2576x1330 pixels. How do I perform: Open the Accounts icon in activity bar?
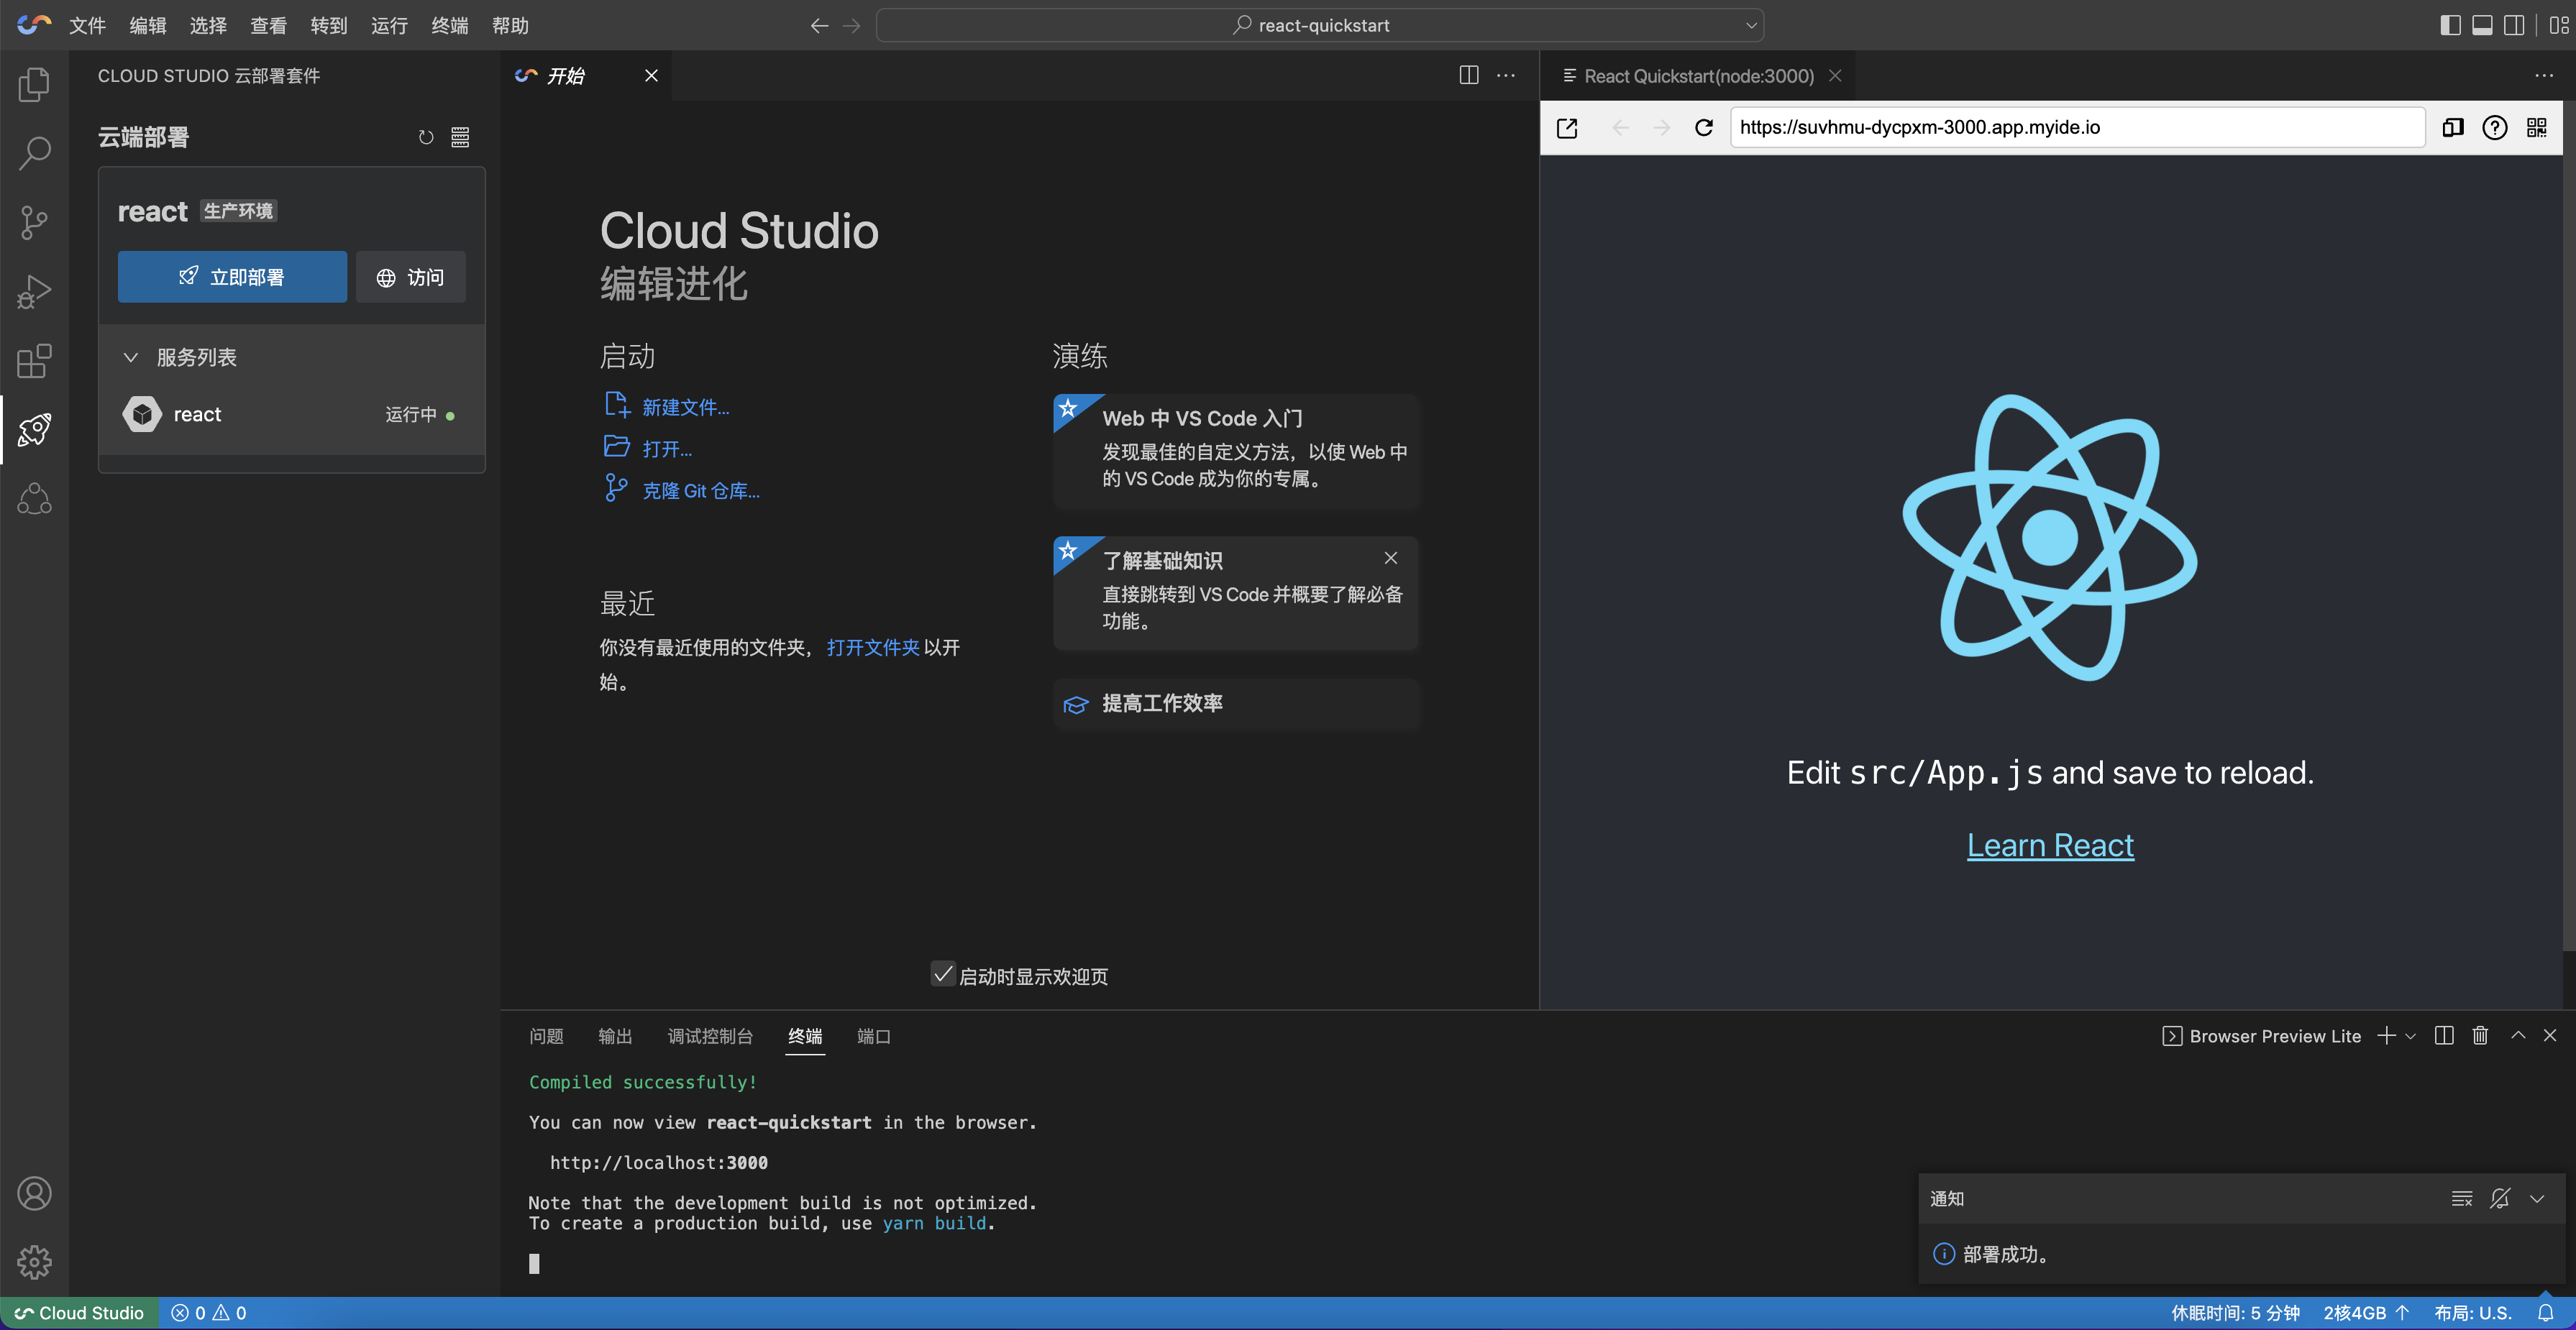coord(34,1193)
